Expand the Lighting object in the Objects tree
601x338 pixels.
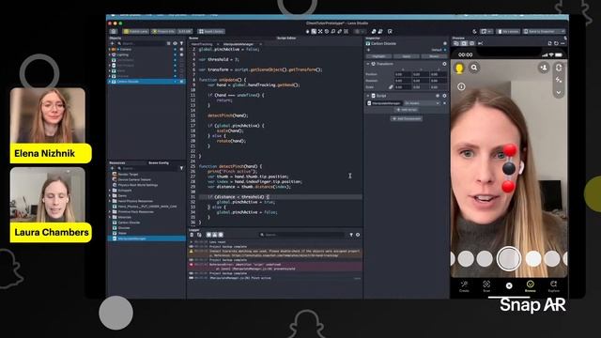click(x=110, y=54)
